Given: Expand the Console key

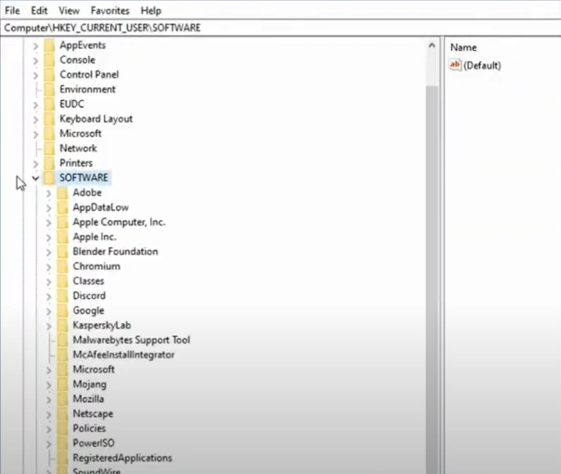Looking at the screenshot, I should 35,61.
